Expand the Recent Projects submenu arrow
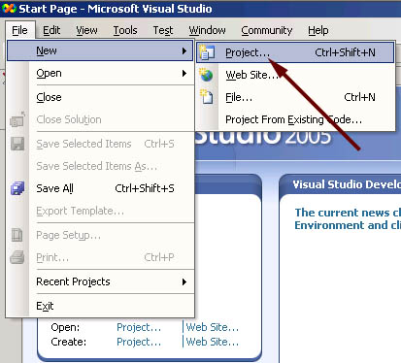The image size is (401, 363). (x=184, y=281)
